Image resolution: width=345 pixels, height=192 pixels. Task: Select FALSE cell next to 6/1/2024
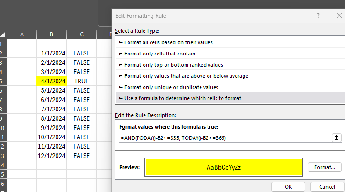(82, 100)
